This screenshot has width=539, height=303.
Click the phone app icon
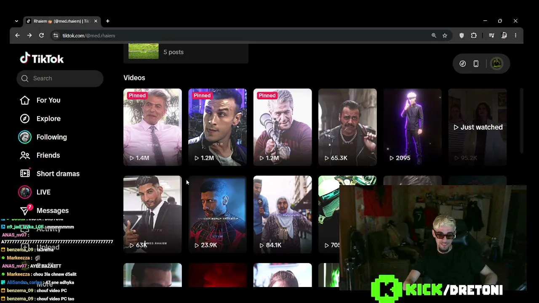point(476,64)
